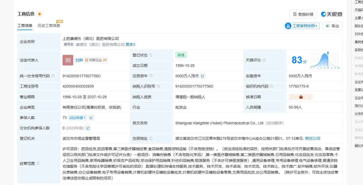Click the help icon beside 经营范围
Image resolution: width=363 pixels, height=185 pixels.
point(38,163)
